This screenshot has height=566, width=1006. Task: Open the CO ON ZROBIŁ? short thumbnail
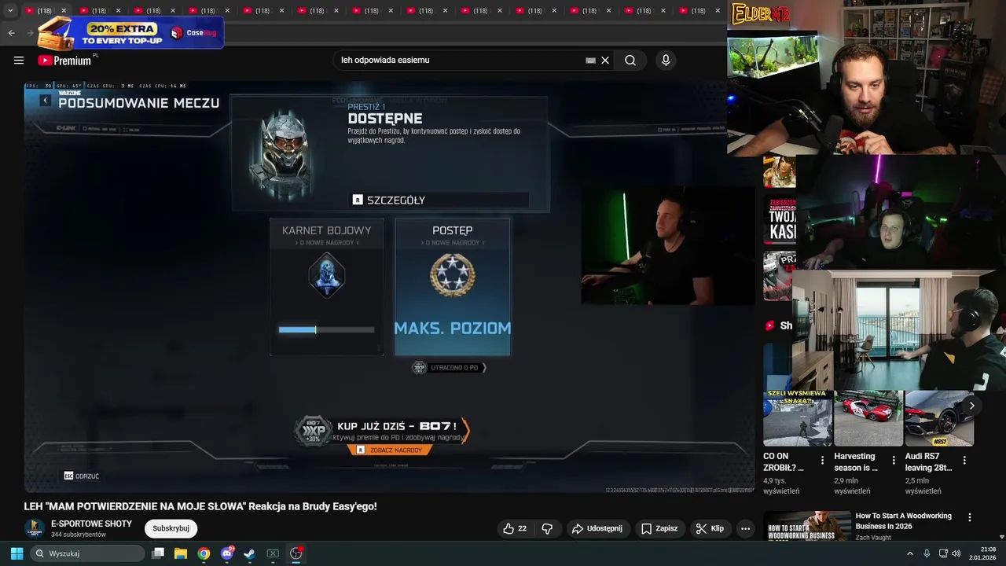[x=798, y=417]
